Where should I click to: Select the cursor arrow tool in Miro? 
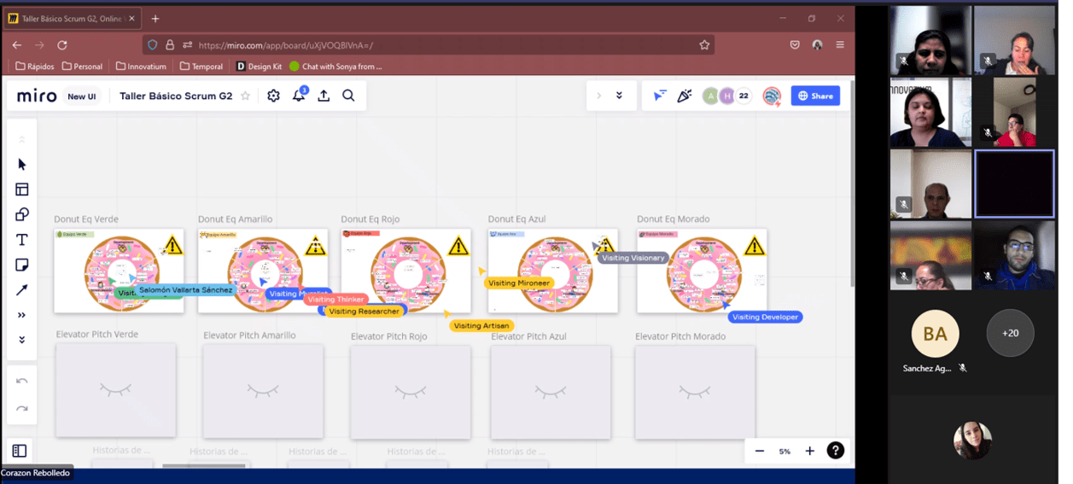(22, 165)
